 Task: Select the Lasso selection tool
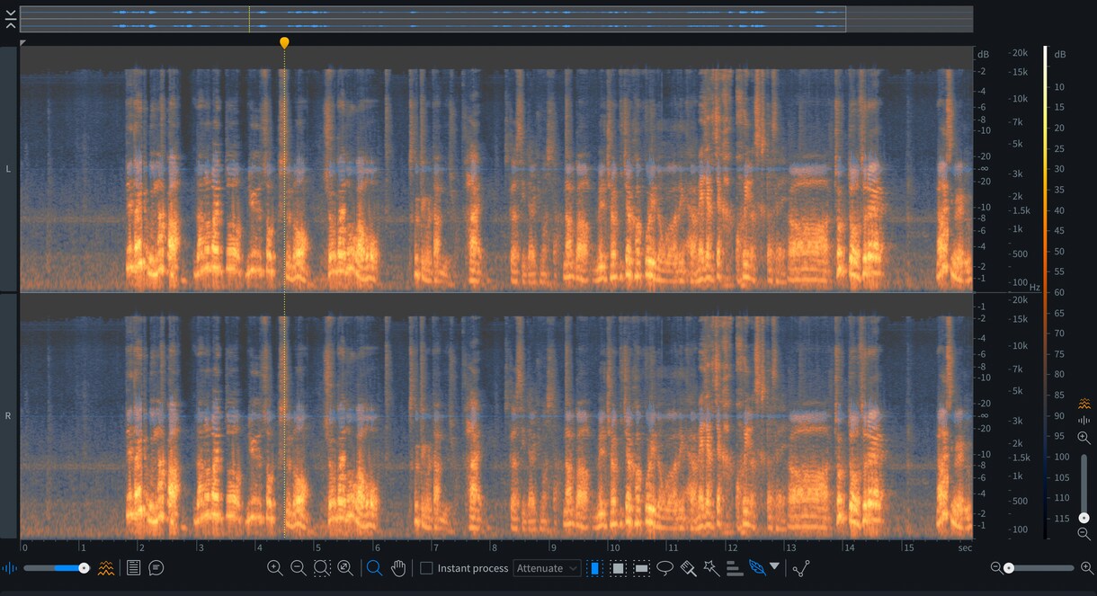coord(665,568)
